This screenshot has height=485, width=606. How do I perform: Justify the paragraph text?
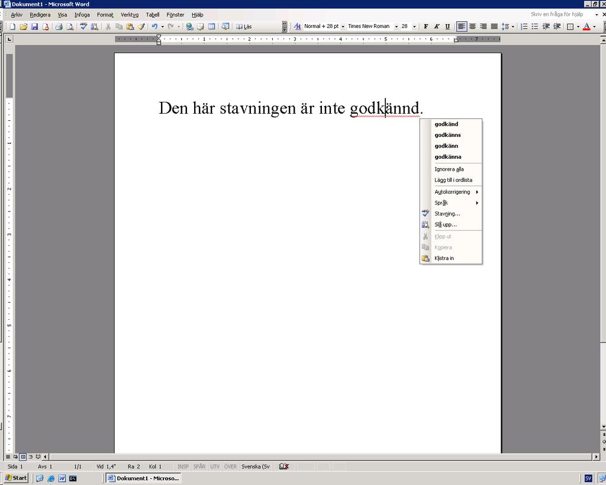click(x=494, y=27)
